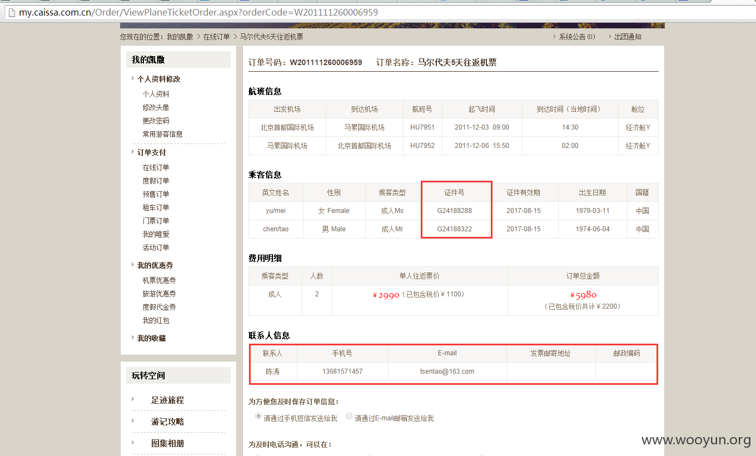Click the 女 Female gender cell

[x=334, y=211]
